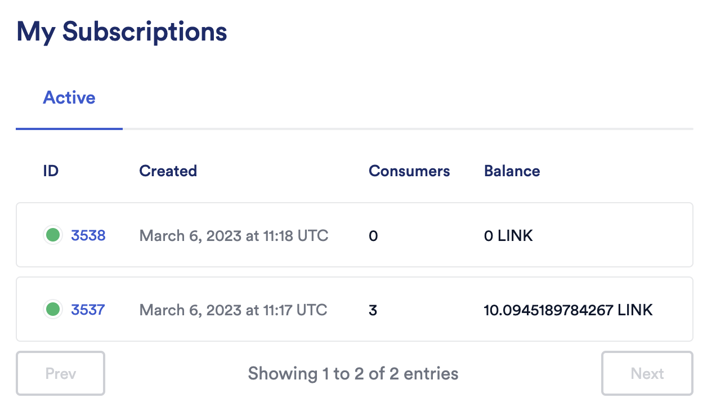
Task: Click empty space right of the Active tab
Action: 394,98
